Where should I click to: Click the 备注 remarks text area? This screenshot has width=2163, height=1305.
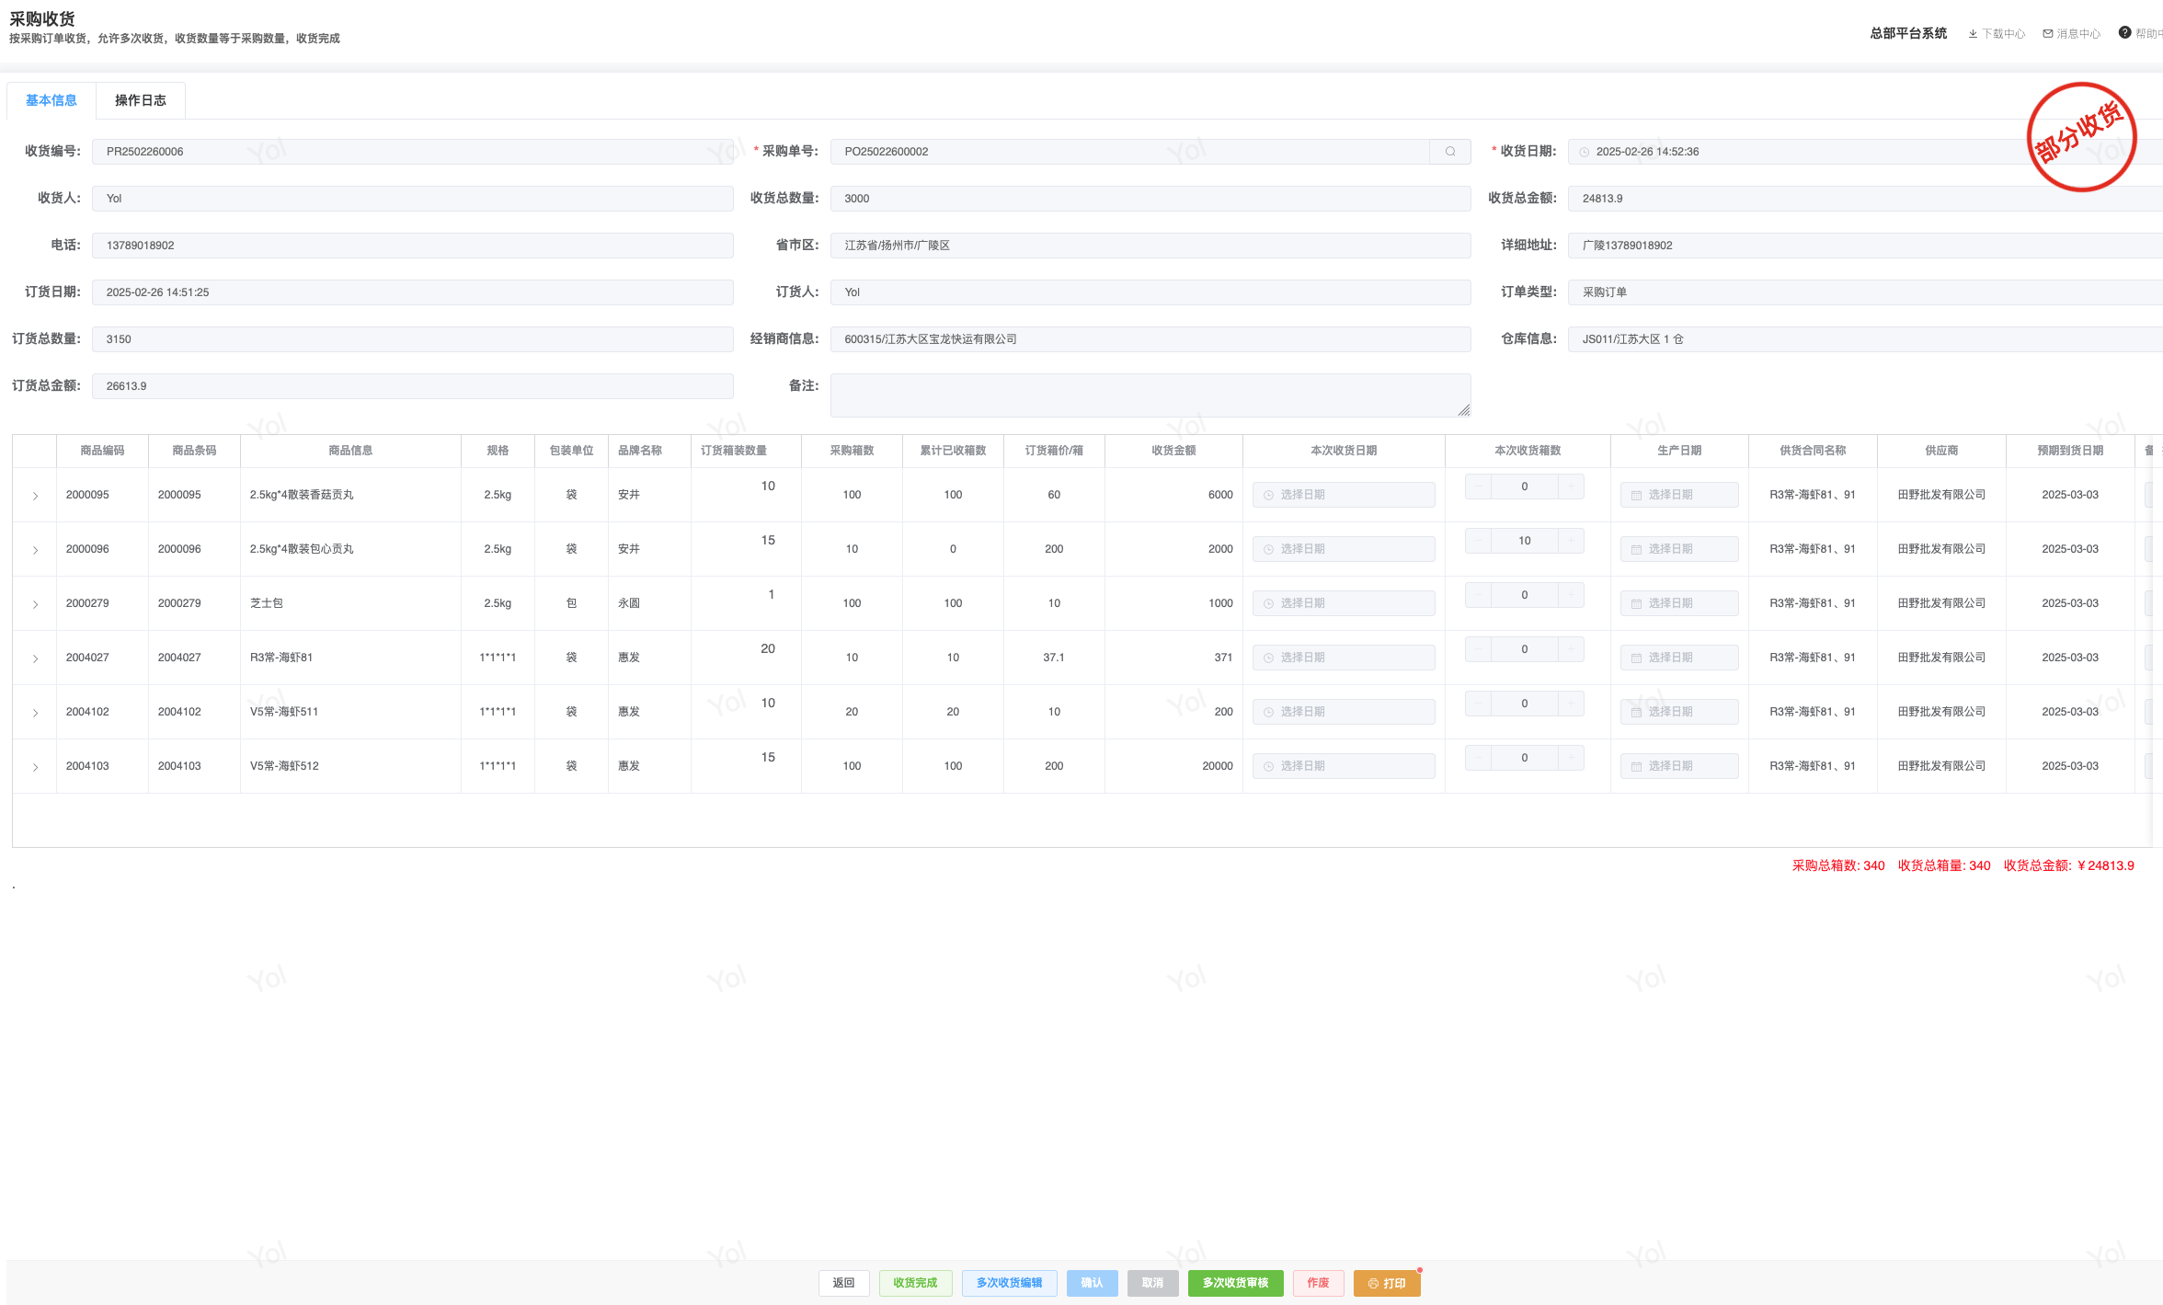(1150, 395)
